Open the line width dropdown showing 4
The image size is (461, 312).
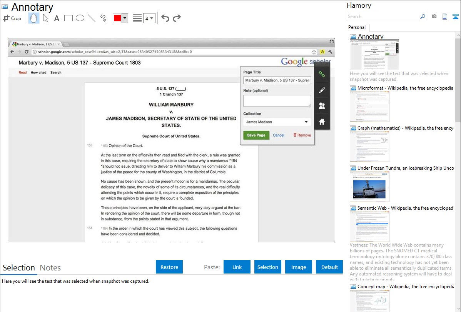coord(149,18)
